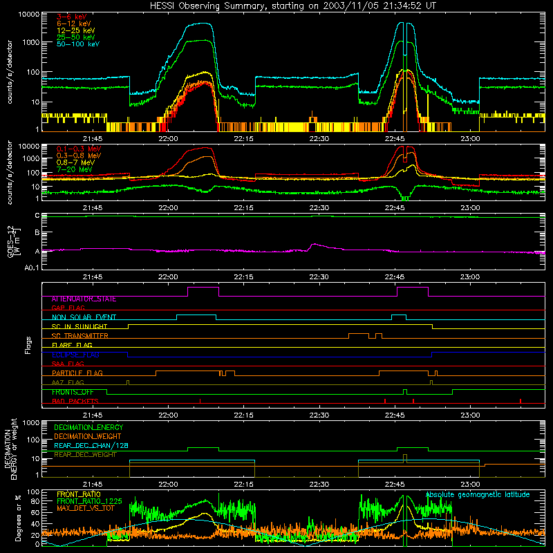Click the GOES-12 axis label
This screenshot has height=553, width=553.
pos(14,241)
